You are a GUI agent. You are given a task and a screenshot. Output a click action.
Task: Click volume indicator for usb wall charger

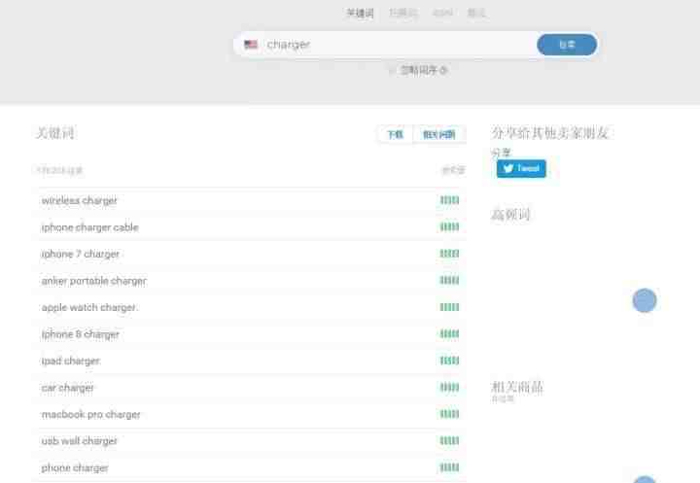pos(449,440)
